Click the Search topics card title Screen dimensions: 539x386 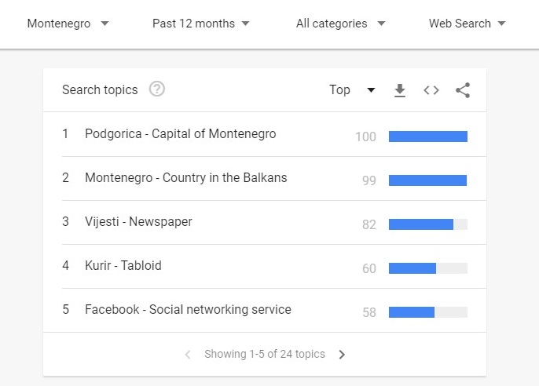[100, 90]
